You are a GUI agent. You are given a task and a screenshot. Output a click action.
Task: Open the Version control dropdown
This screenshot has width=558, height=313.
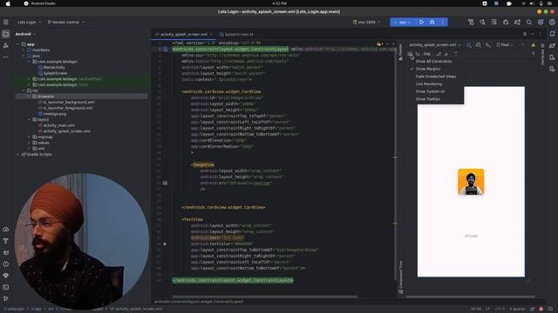(66, 22)
